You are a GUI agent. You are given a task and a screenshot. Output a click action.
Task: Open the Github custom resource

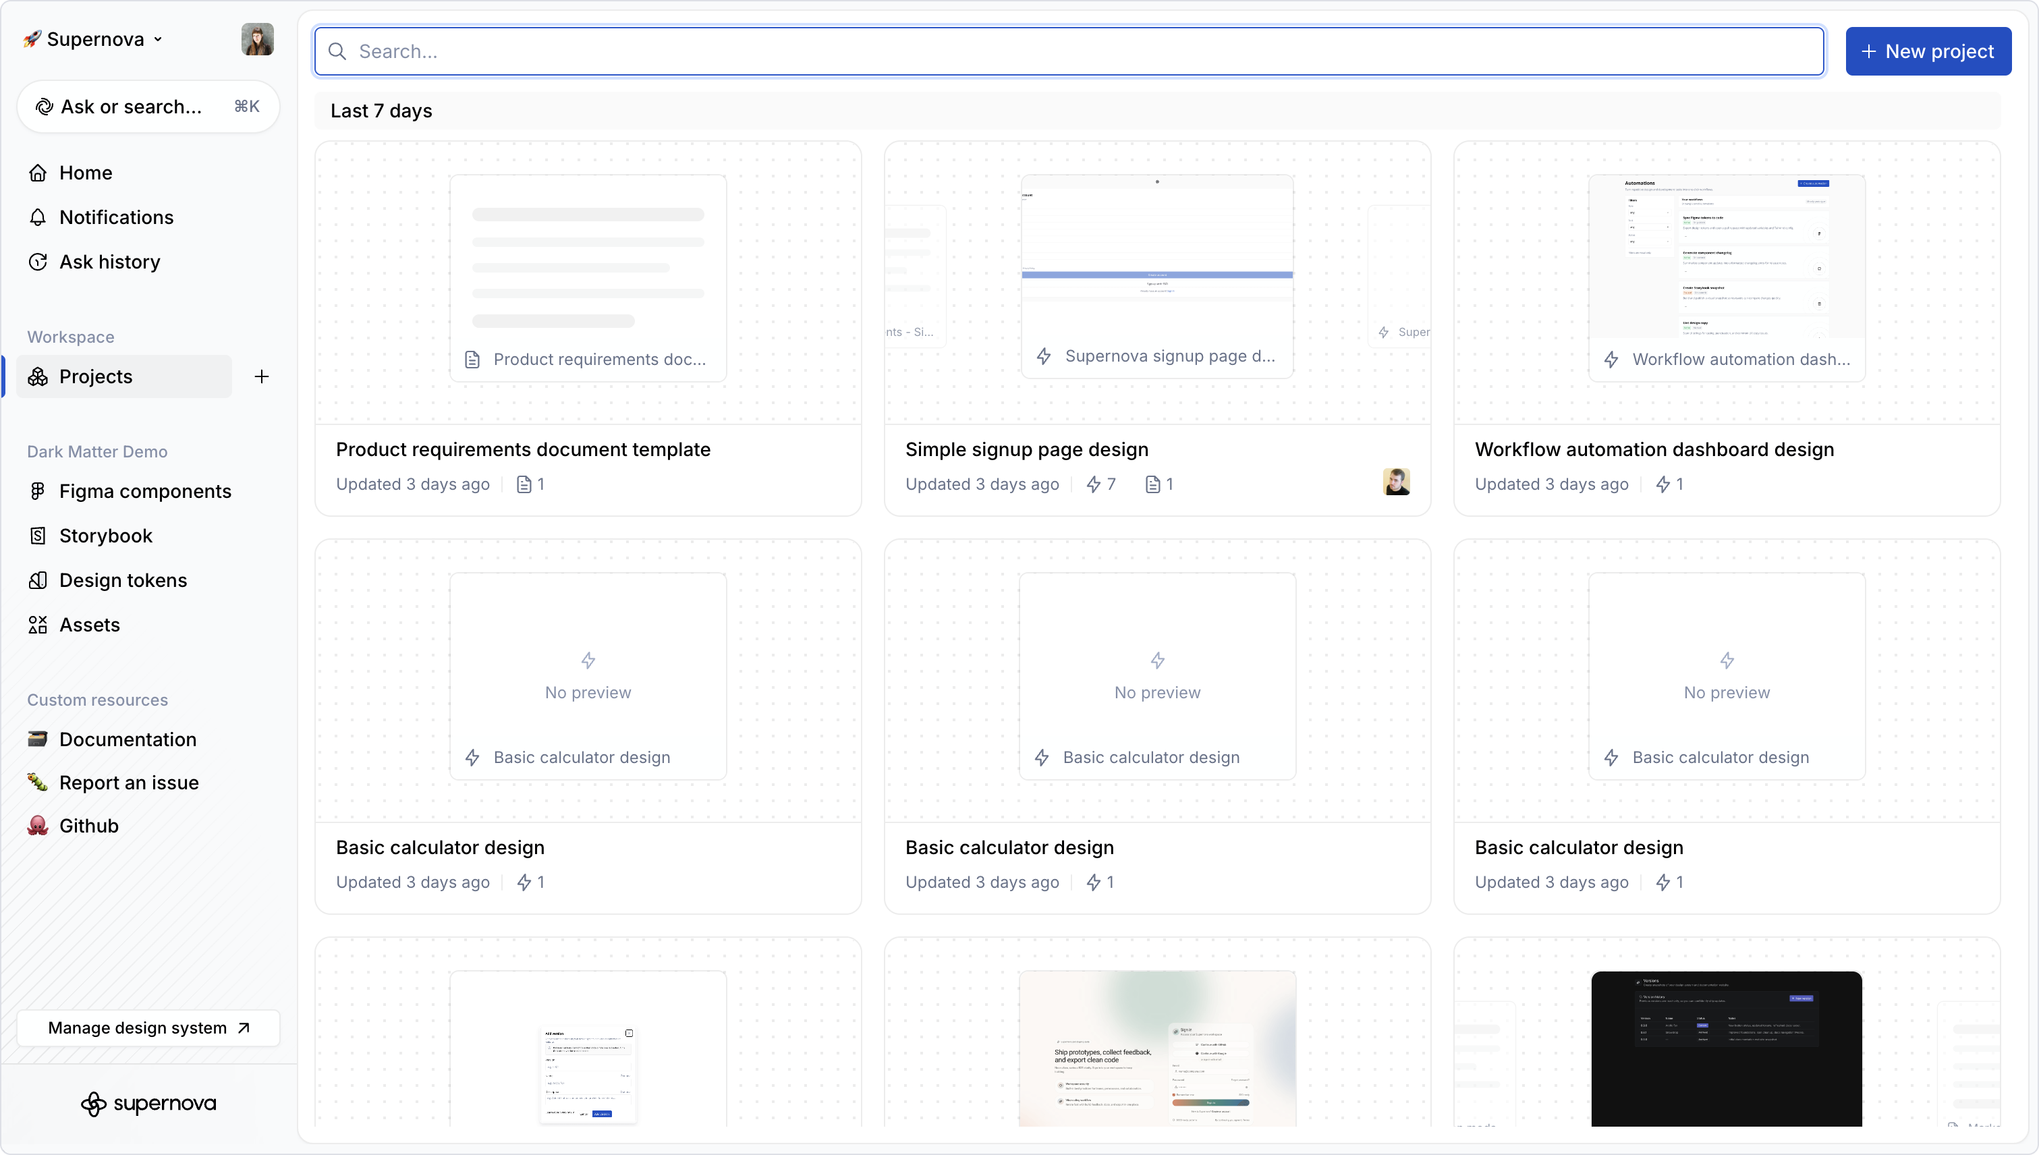pyautogui.click(x=87, y=825)
